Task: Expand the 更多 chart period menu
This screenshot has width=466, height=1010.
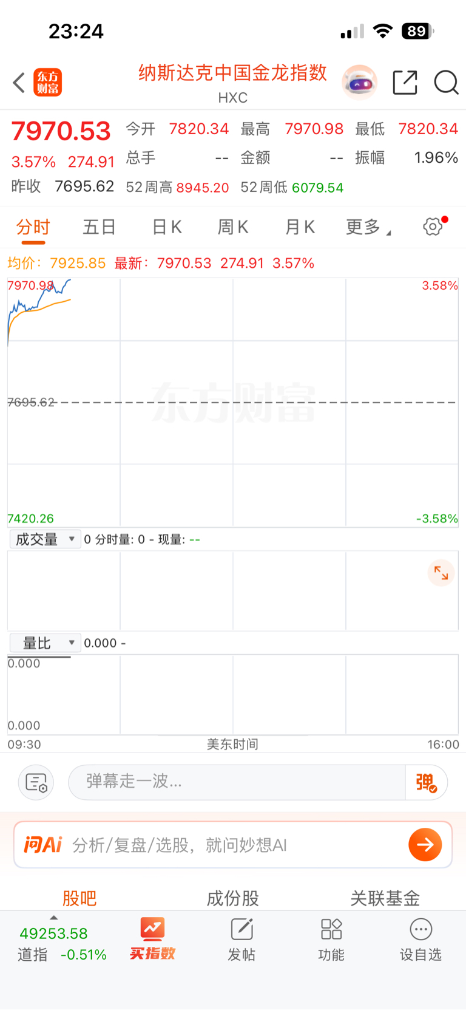Action: (368, 227)
